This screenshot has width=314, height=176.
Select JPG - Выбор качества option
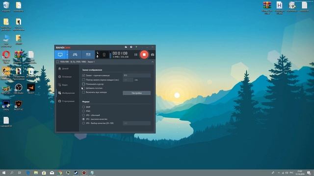tap(83, 123)
